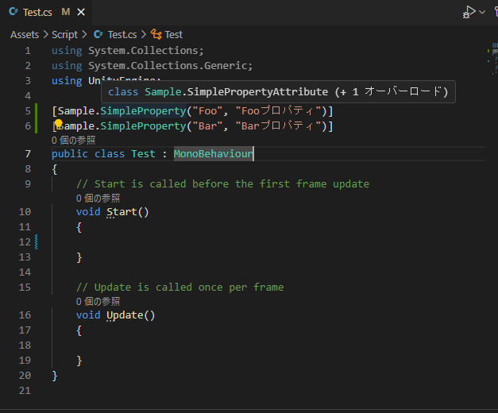This screenshot has height=413, width=498.
Task: Click the Update method name
Action: point(125,315)
